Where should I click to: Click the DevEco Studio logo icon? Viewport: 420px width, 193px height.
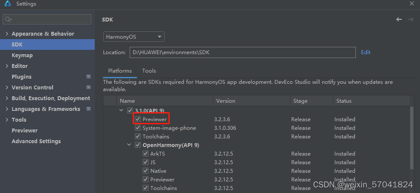(7, 3)
